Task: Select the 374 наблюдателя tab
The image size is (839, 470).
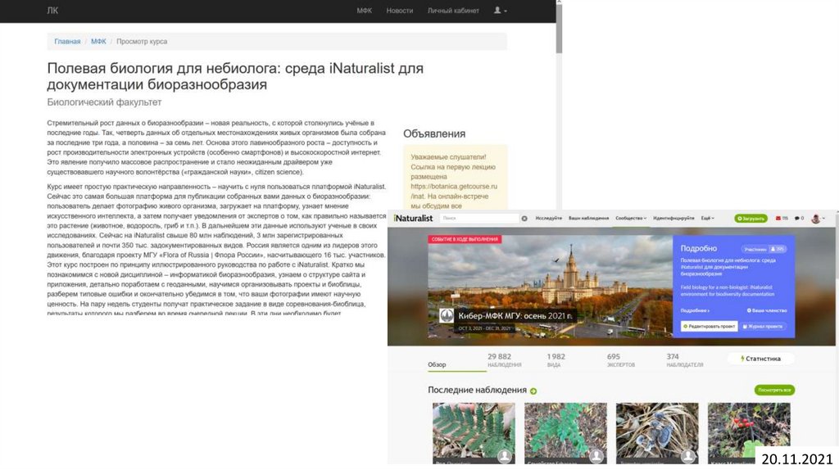Action: 684,359
